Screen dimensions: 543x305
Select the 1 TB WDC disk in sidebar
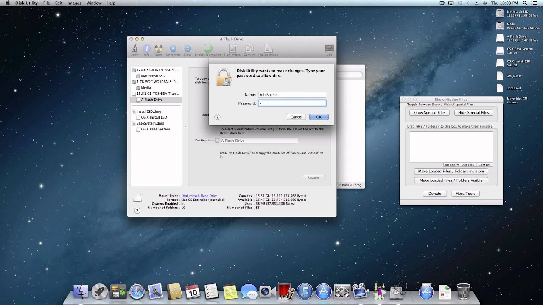pos(156,82)
